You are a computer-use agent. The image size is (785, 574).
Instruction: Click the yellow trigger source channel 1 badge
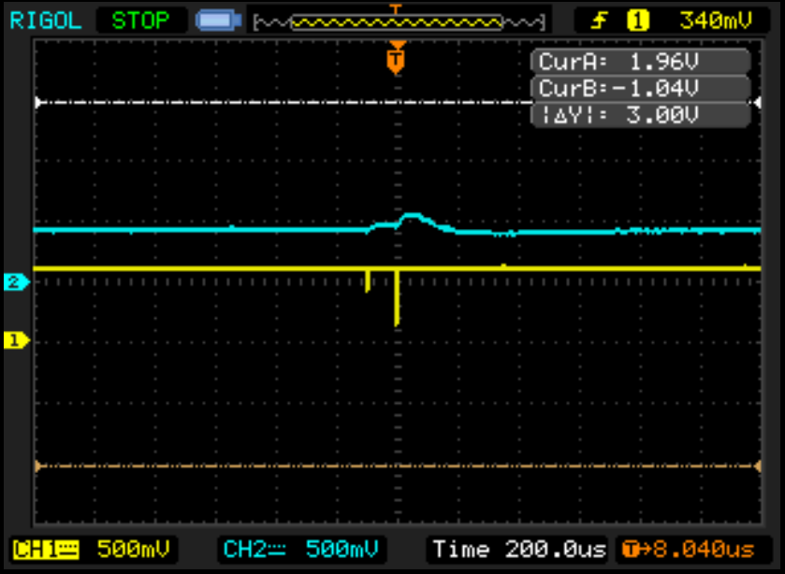point(638,21)
